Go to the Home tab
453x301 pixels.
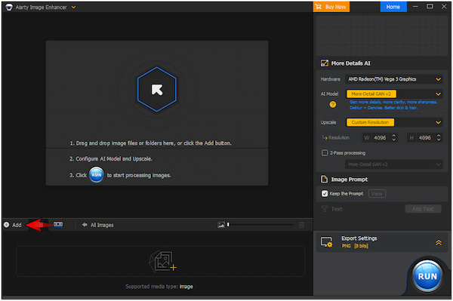393,7
